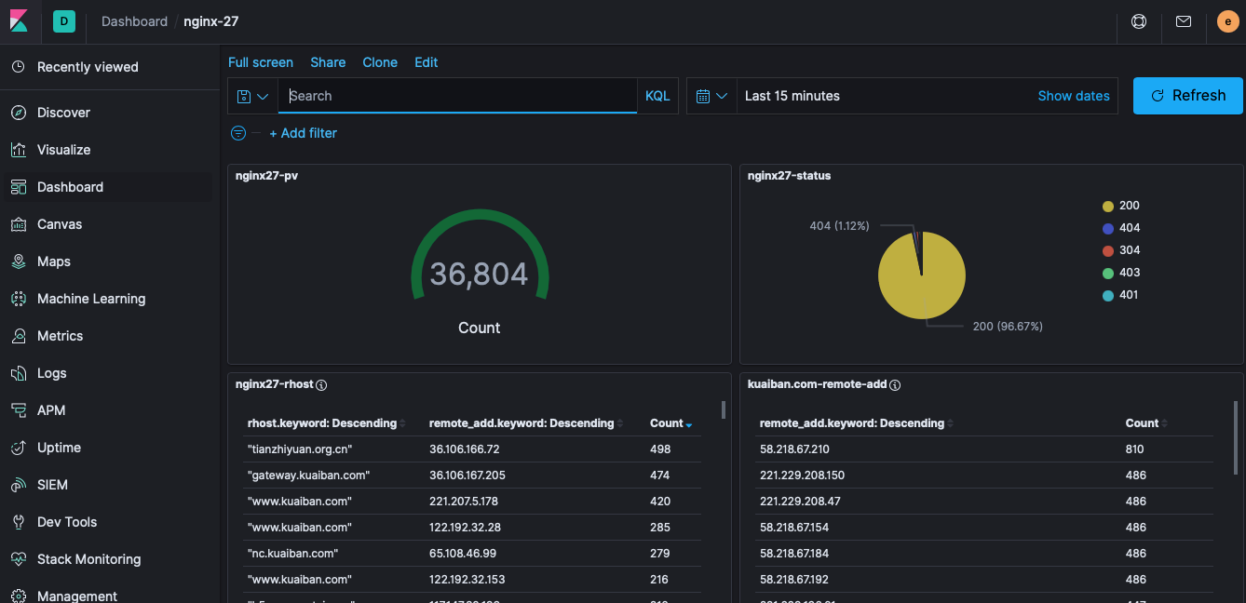This screenshot has height=603, width=1246.
Task: Open the saved query dropdown
Action: click(252, 96)
